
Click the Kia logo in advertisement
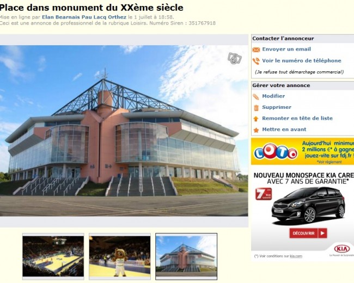click(342, 249)
